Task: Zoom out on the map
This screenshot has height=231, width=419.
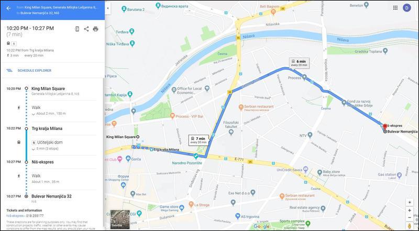Action: 410,218
